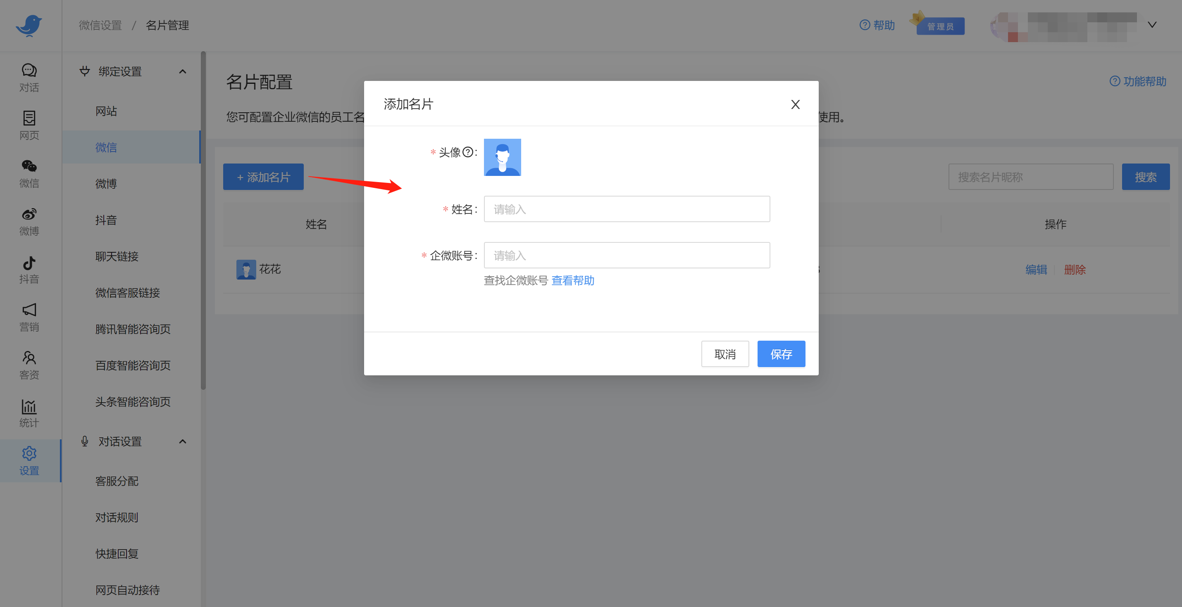Click the default avatar thumbnail to change it
Viewport: 1182px width, 607px height.
(x=502, y=157)
